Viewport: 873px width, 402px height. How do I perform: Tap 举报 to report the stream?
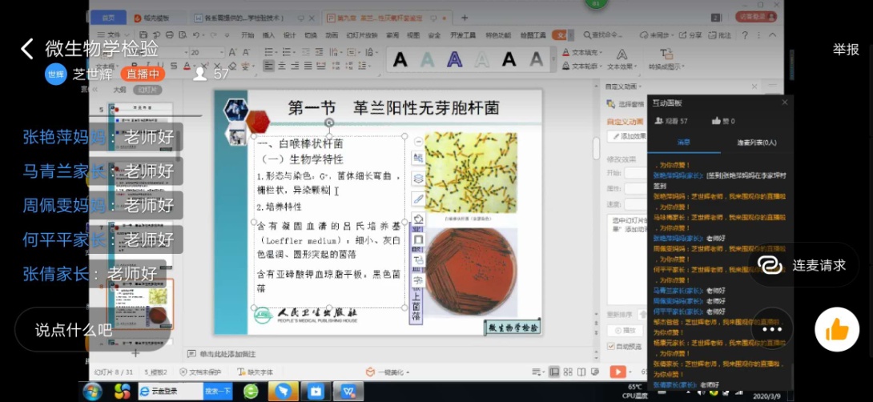point(846,49)
